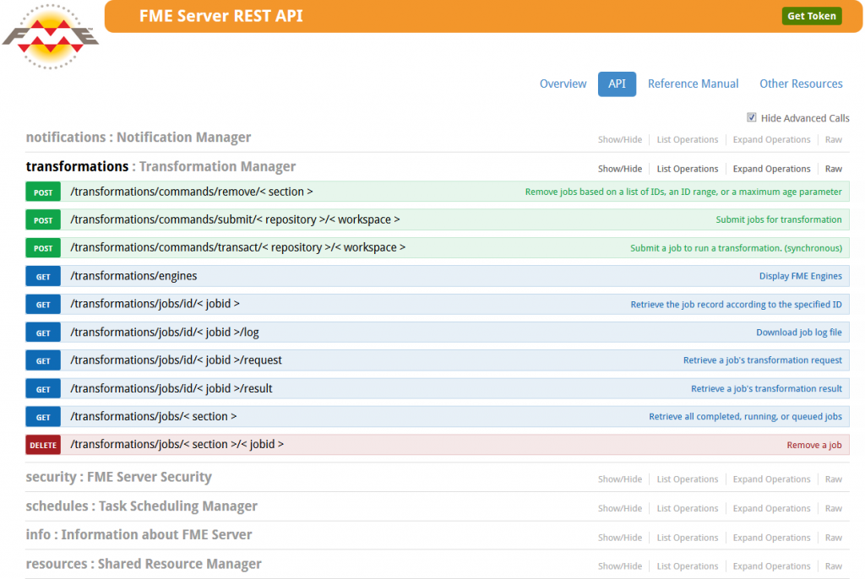Screen dimensions: 865x579
Task: Open the Overview tab
Action: (563, 84)
